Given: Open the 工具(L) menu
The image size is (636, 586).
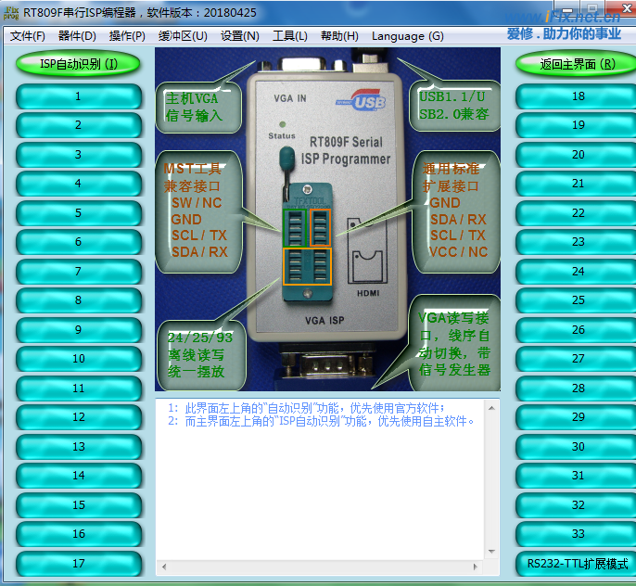Looking at the screenshot, I should [x=290, y=36].
